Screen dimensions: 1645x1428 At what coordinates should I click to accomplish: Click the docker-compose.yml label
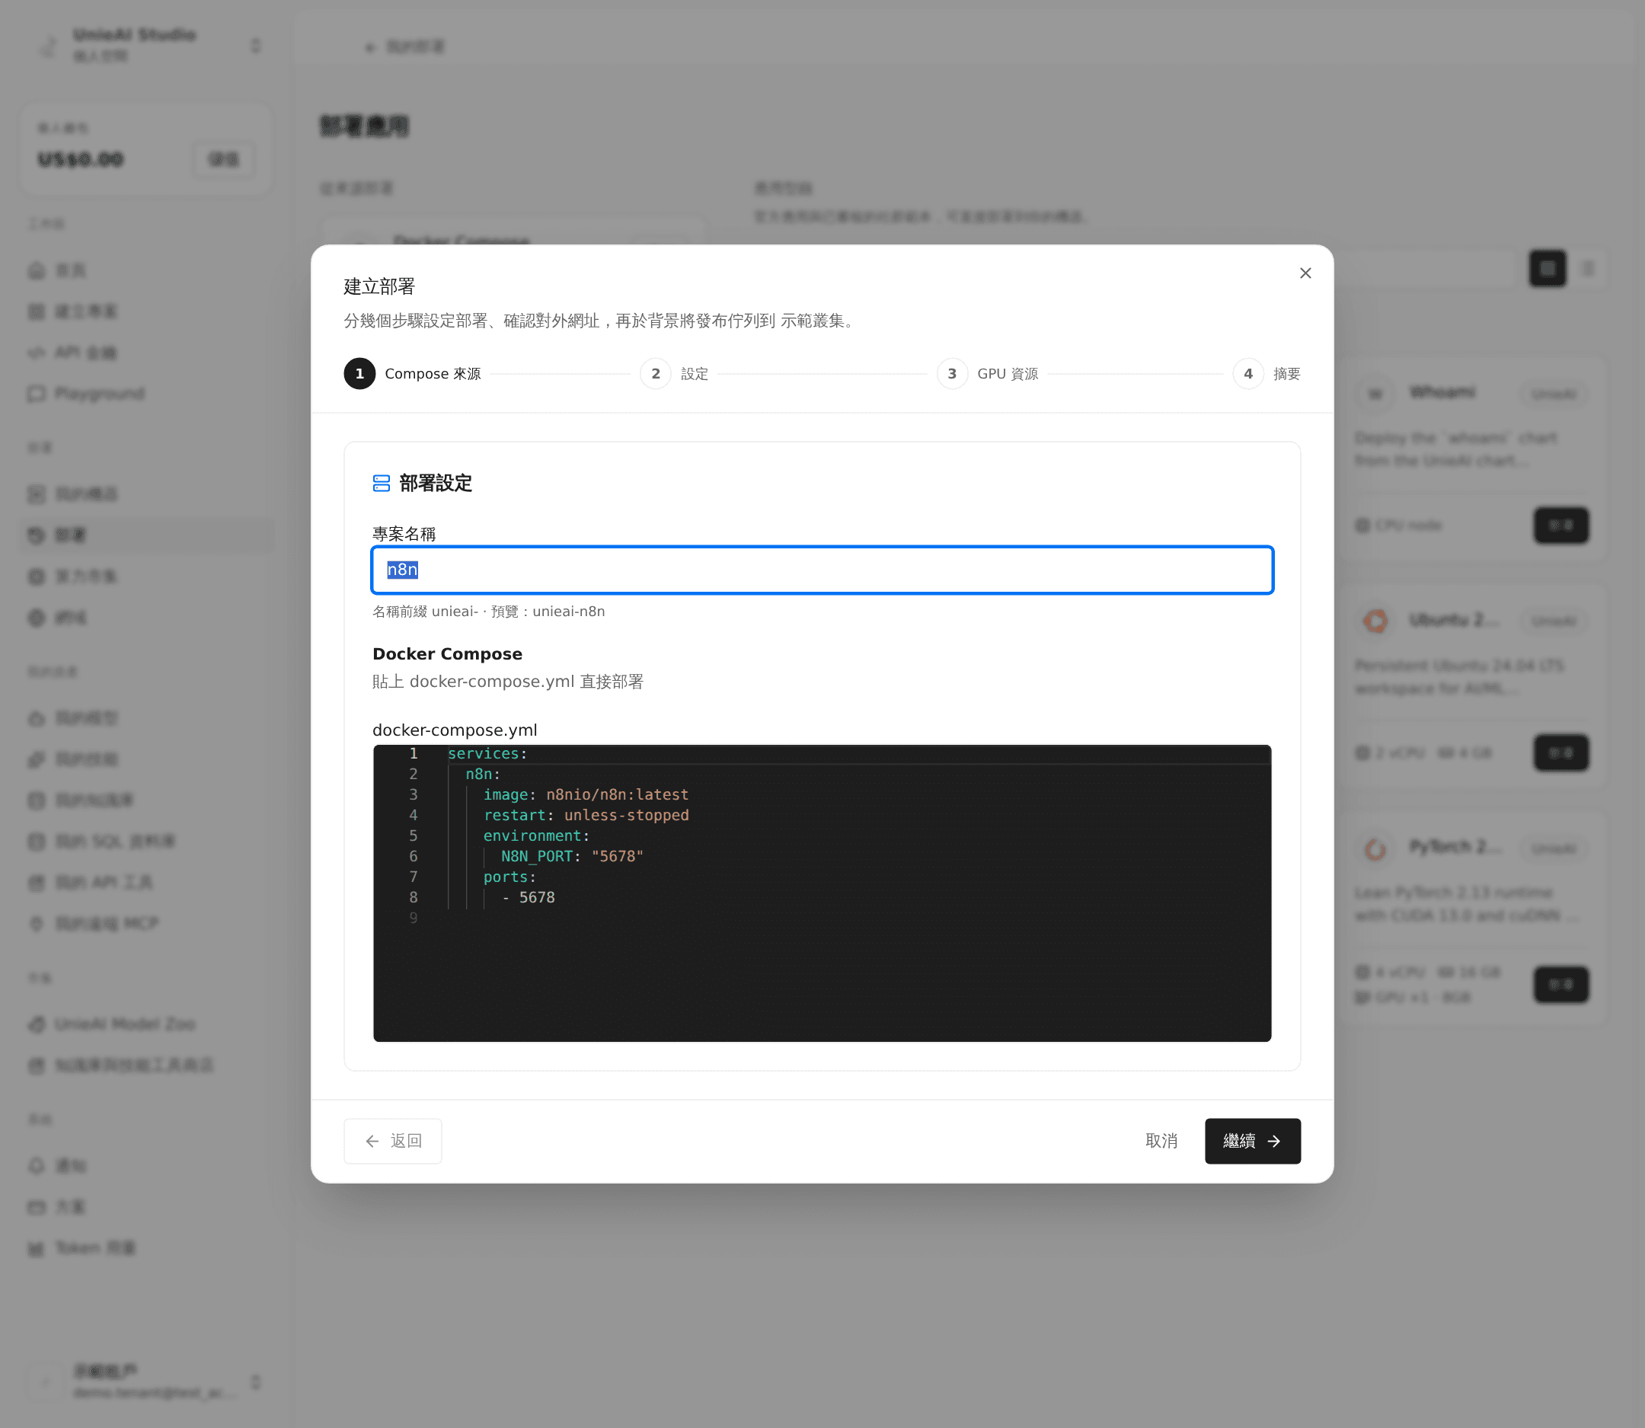coord(455,730)
